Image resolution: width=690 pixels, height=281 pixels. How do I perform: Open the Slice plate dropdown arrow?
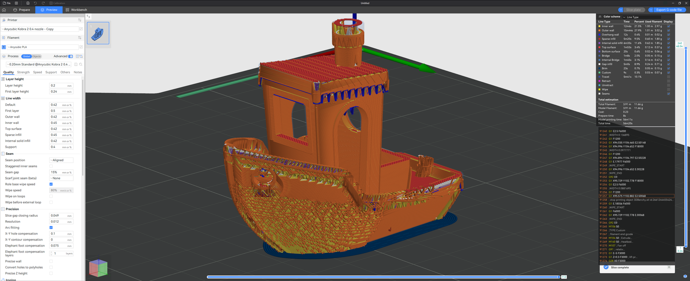pos(621,10)
